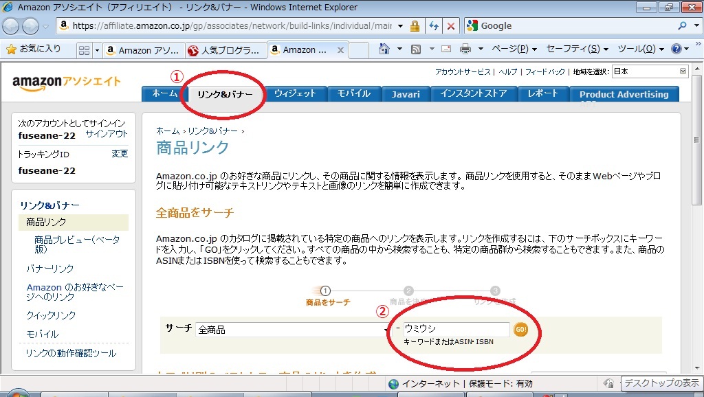This screenshot has width=704, height=397.
Task: Open the search provider dropdown arrow
Action: tap(696, 26)
